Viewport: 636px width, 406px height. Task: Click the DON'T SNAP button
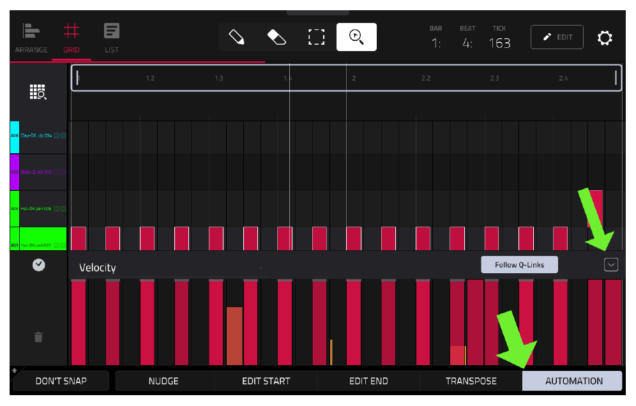[x=61, y=381]
